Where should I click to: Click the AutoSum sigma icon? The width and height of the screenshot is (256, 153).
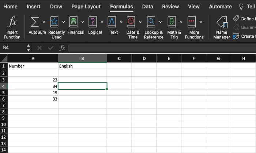(35, 22)
